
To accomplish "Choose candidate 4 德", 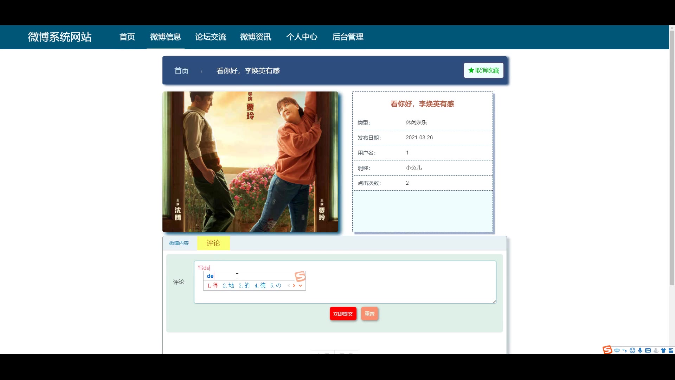I will click(260, 286).
